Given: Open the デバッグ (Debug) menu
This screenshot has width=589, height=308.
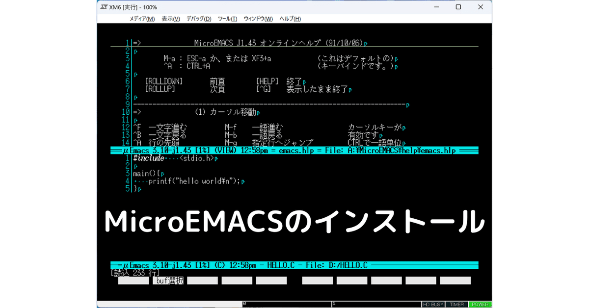Looking at the screenshot, I should (x=198, y=18).
